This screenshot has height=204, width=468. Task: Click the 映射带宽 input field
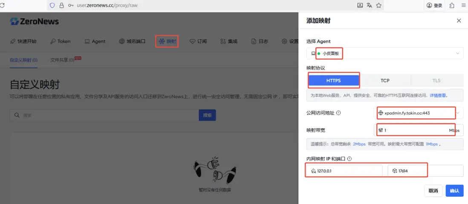pos(419,130)
